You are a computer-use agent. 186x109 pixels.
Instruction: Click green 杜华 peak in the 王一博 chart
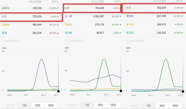(x=104, y=59)
